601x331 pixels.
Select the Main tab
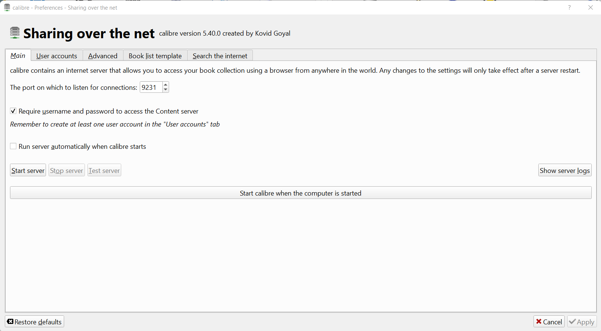(18, 56)
